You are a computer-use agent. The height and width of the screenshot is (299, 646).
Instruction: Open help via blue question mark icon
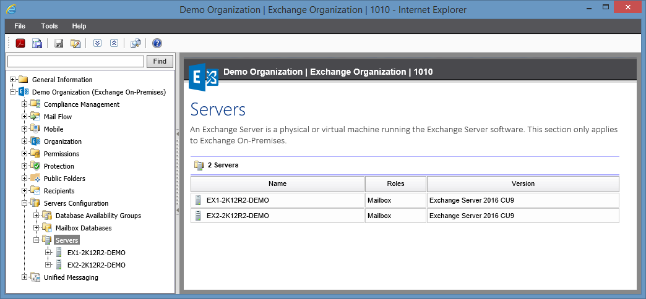pyautogui.click(x=157, y=43)
